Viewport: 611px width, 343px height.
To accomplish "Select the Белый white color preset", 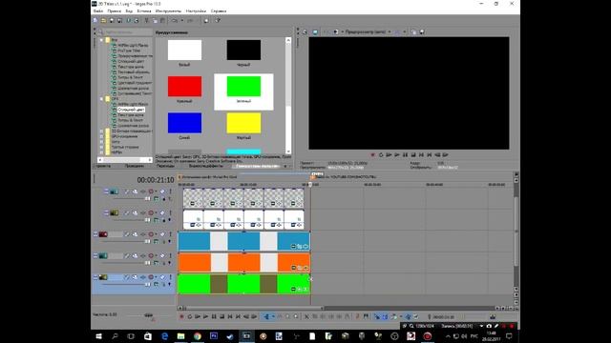I will click(x=184, y=50).
